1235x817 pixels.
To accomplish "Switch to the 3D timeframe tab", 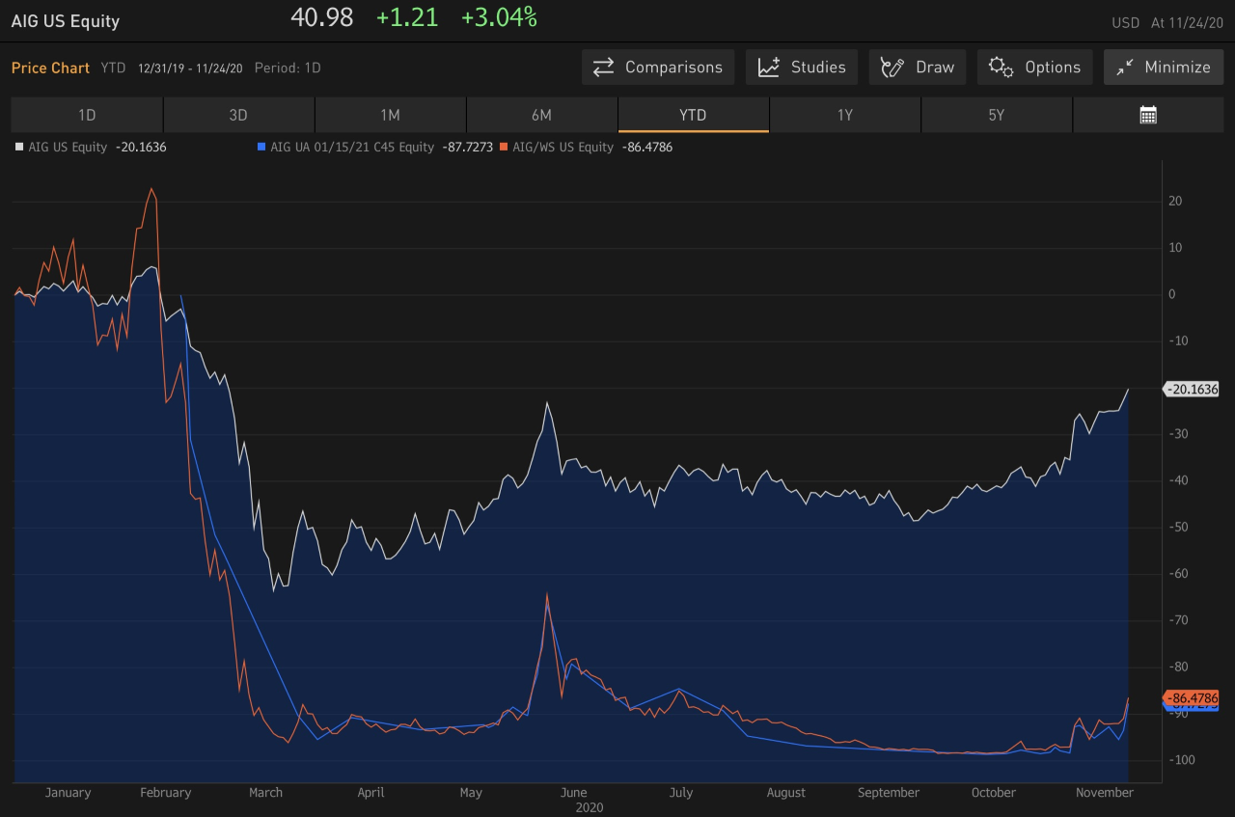I will (238, 115).
